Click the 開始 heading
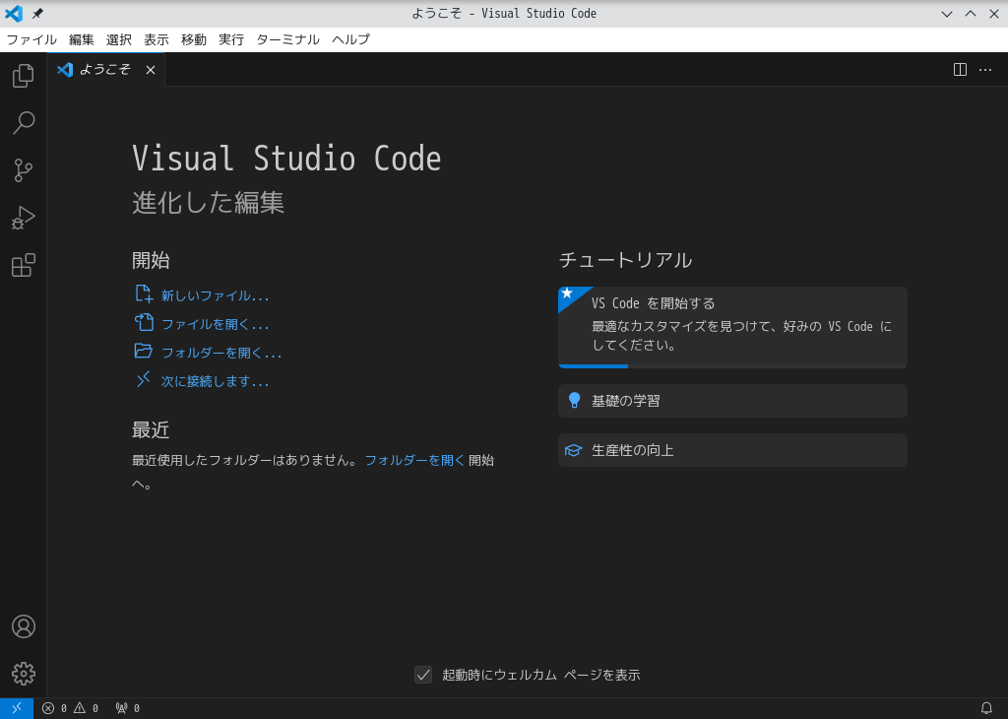The width and height of the screenshot is (1008, 719). point(151,260)
